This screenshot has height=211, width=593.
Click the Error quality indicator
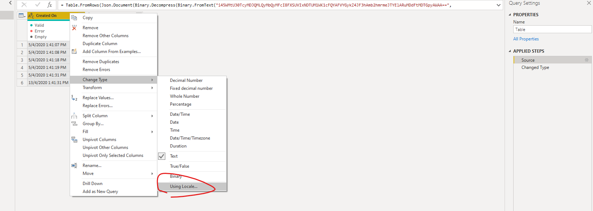click(38, 31)
